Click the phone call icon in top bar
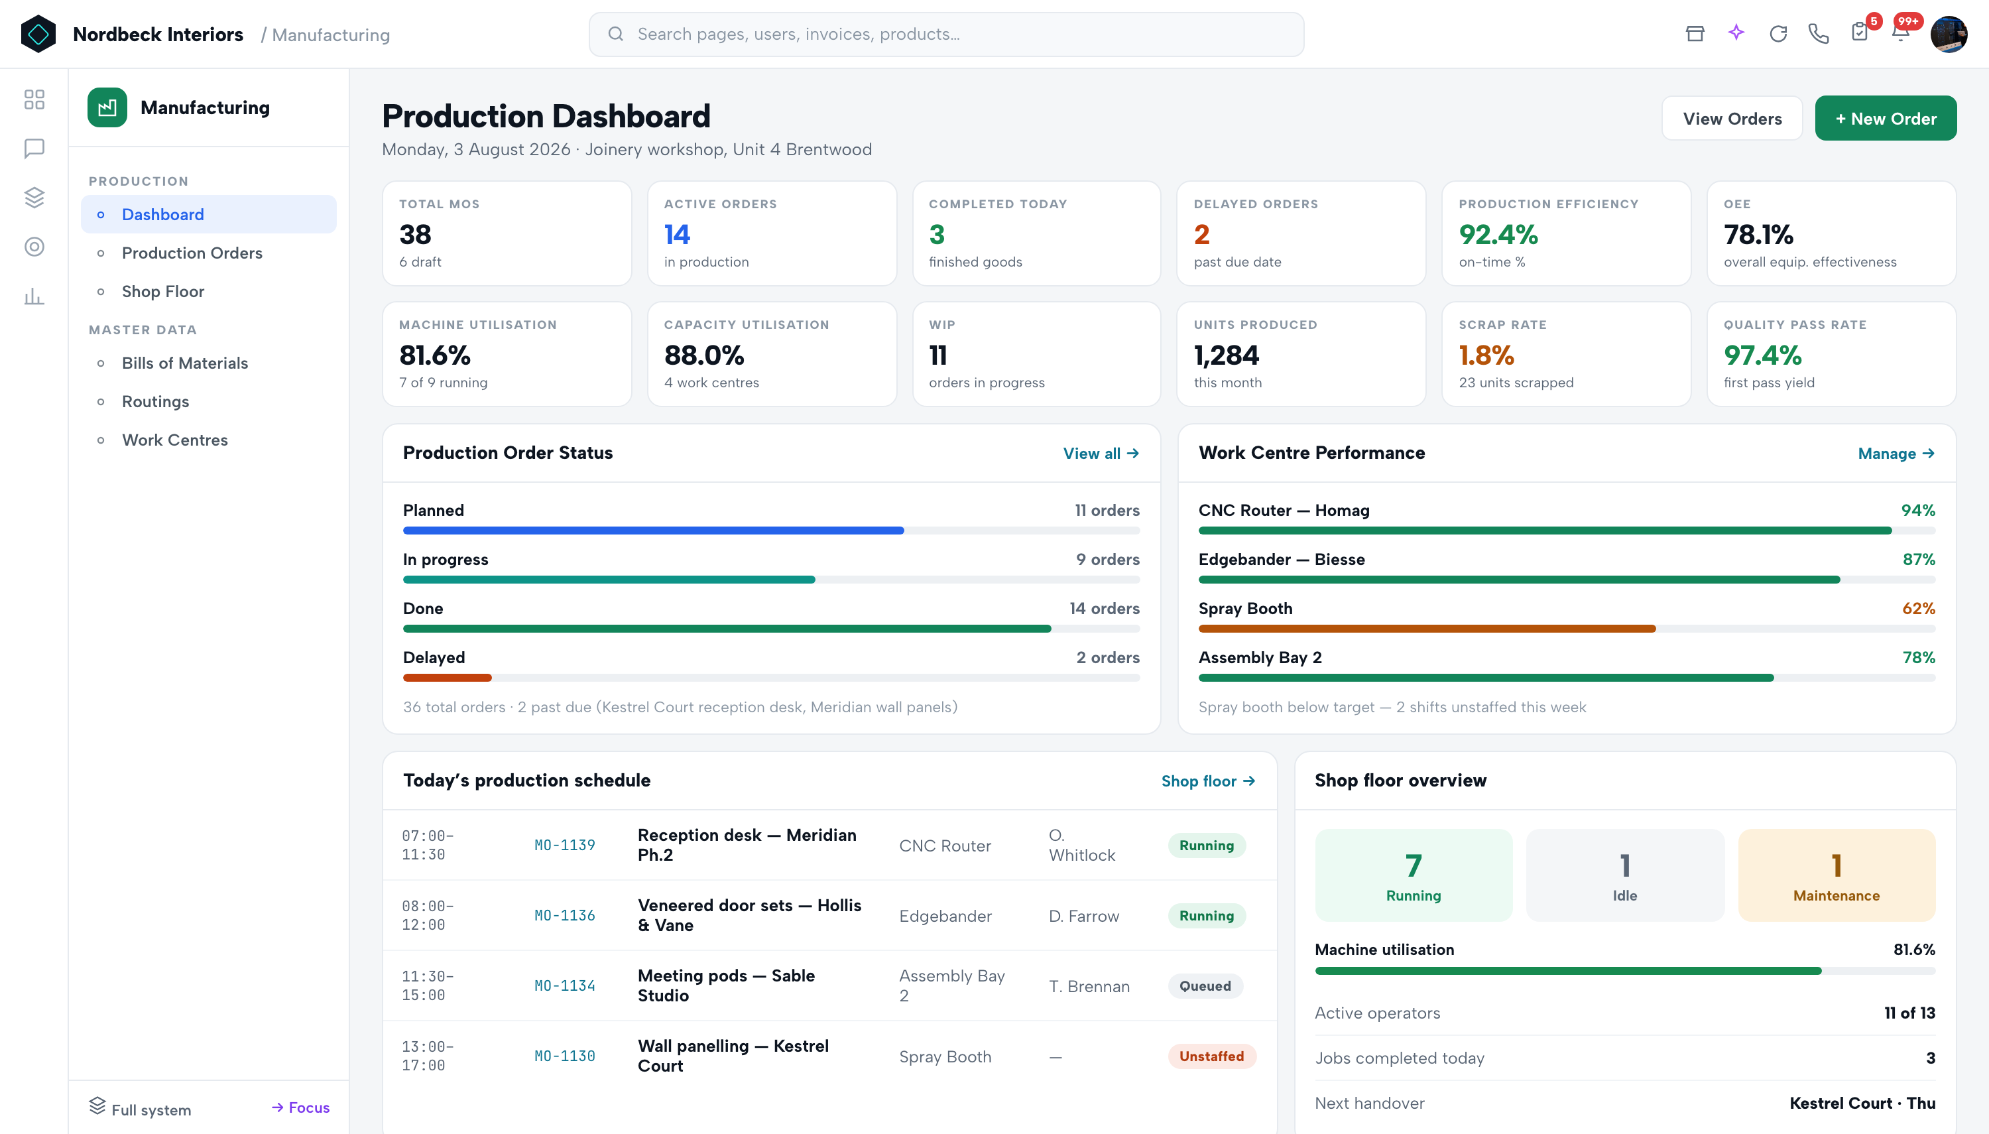Image resolution: width=1989 pixels, height=1134 pixels. point(1819,34)
